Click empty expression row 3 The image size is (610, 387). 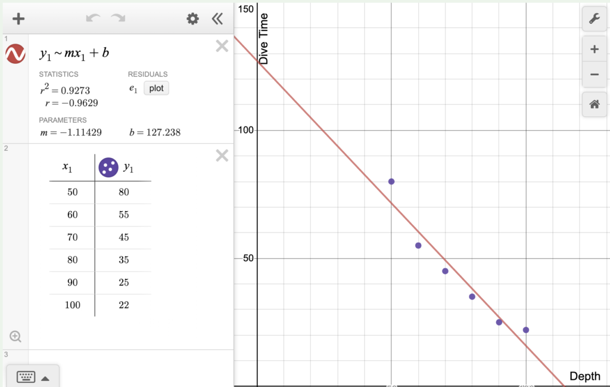tap(130, 368)
